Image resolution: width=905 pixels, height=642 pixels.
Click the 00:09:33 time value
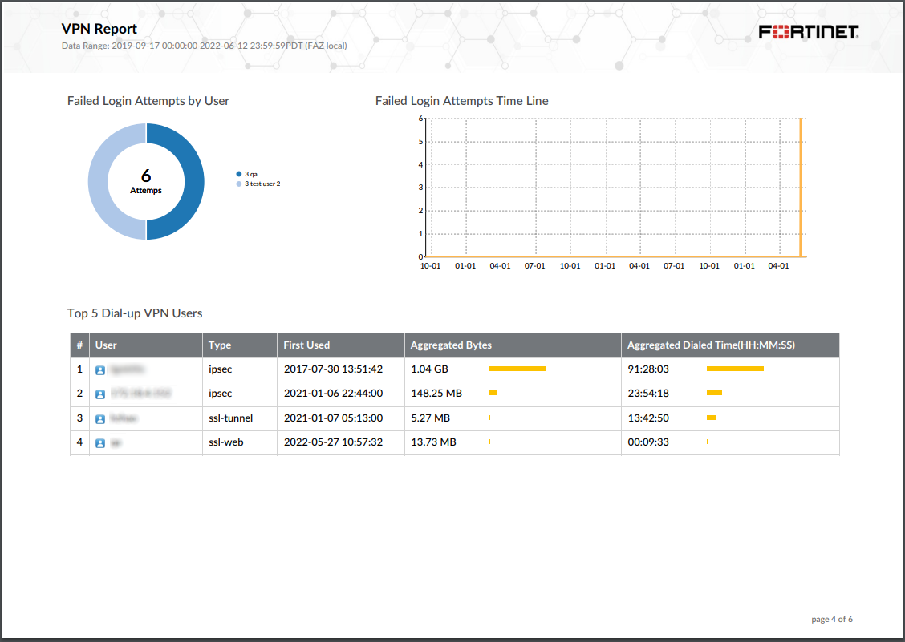point(648,442)
